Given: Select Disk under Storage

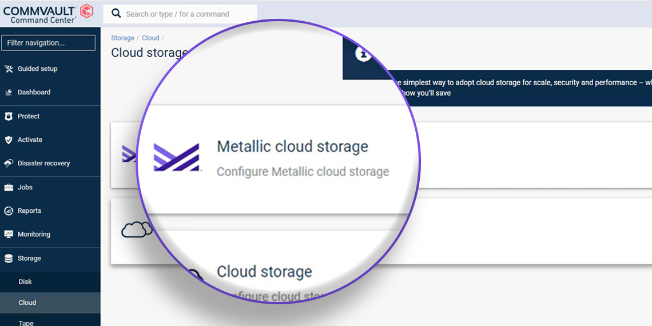Looking at the screenshot, I should tap(25, 282).
